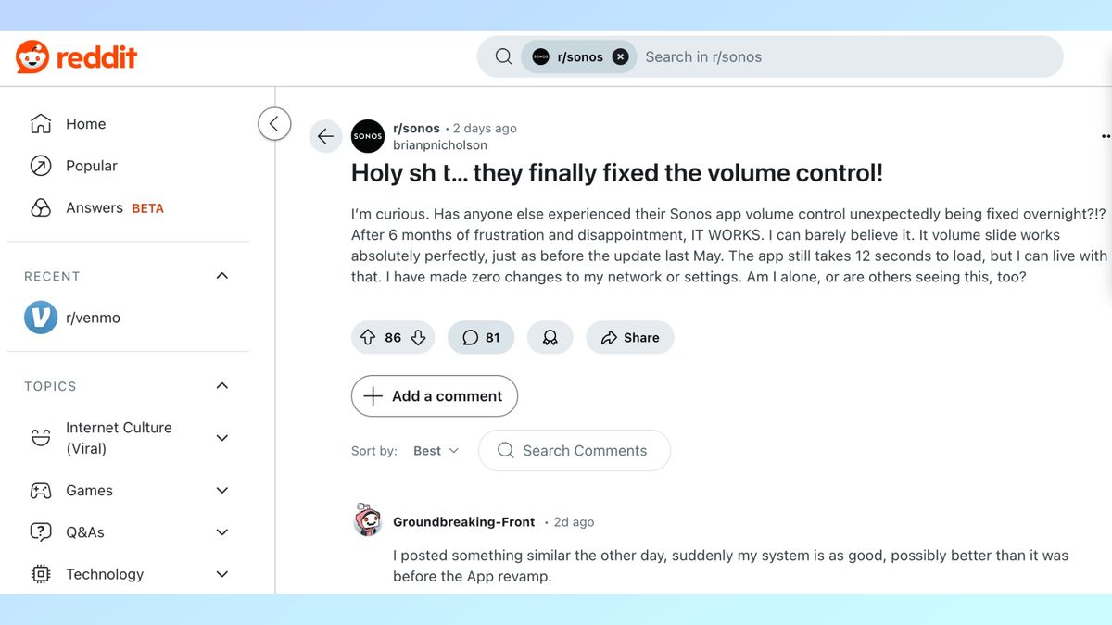Viewport: 1112px width, 625px height.
Task: Click the back arrow above the post
Action: tap(325, 136)
